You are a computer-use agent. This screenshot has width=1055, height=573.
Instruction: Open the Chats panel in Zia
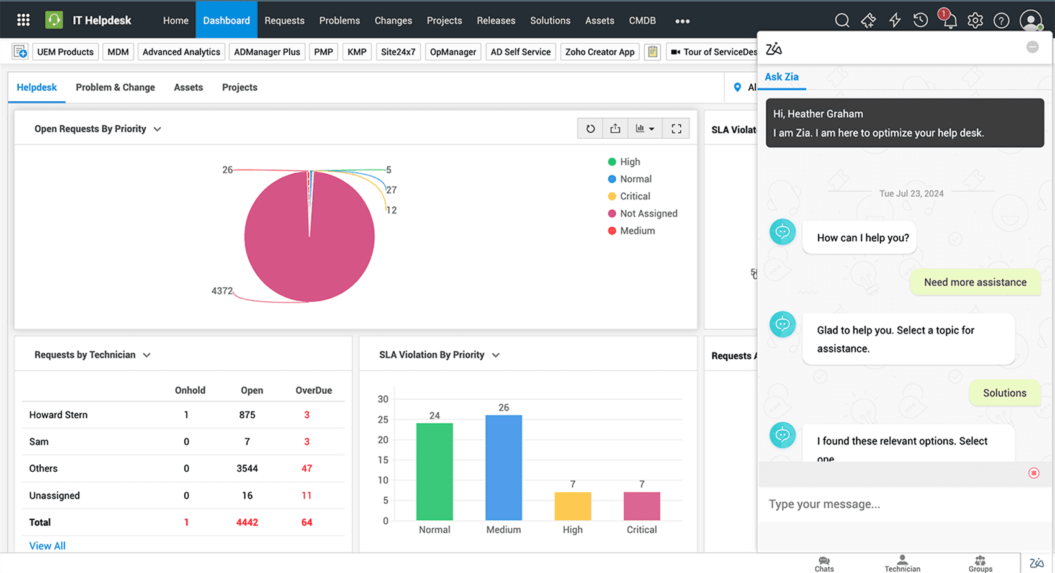[824, 562]
